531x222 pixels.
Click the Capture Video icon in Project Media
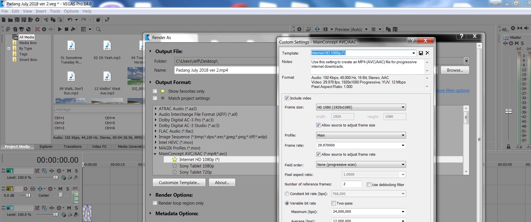(x=22, y=29)
